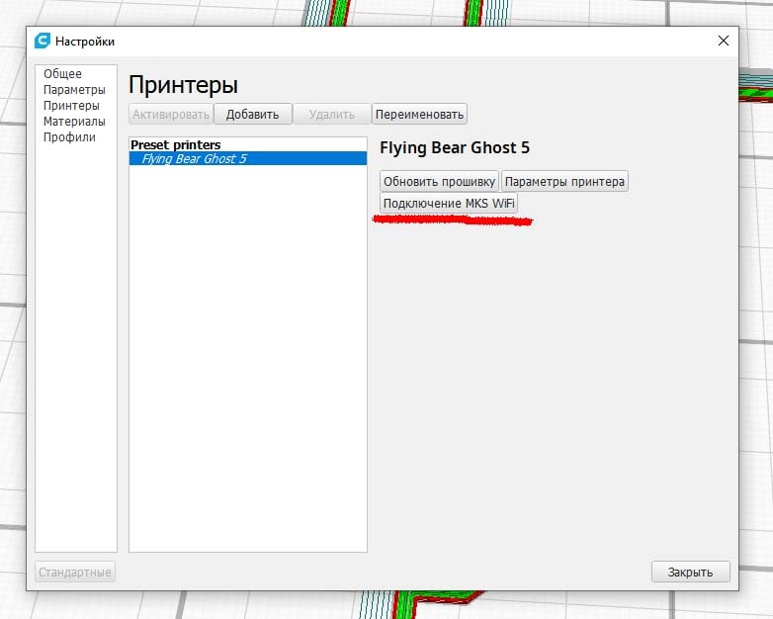Screen dimensions: 773x619
Task: Click the Preset printers list header
Action: click(x=176, y=145)
